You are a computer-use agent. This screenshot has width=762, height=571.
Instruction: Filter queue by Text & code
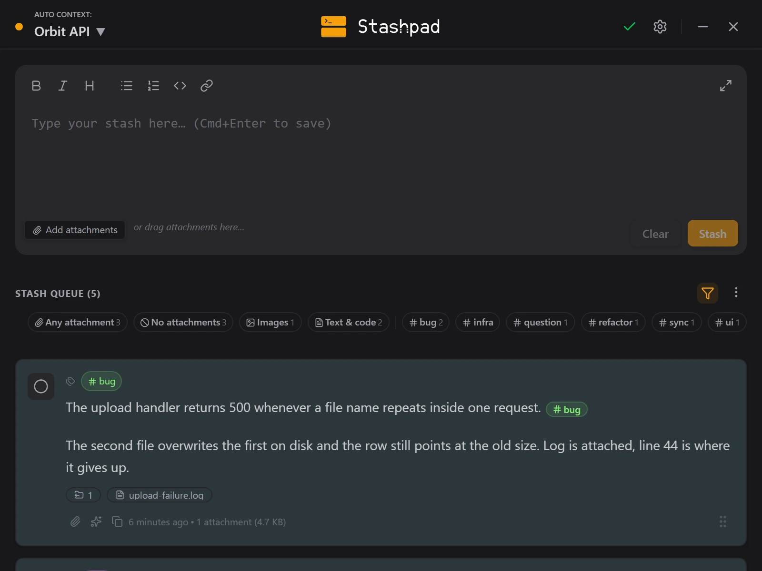pos(349,322)
